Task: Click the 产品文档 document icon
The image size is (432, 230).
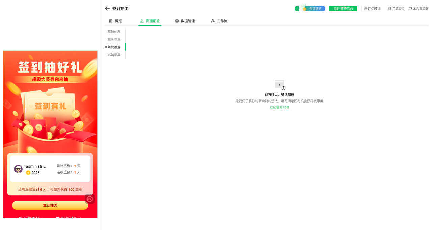Action: 389,9
